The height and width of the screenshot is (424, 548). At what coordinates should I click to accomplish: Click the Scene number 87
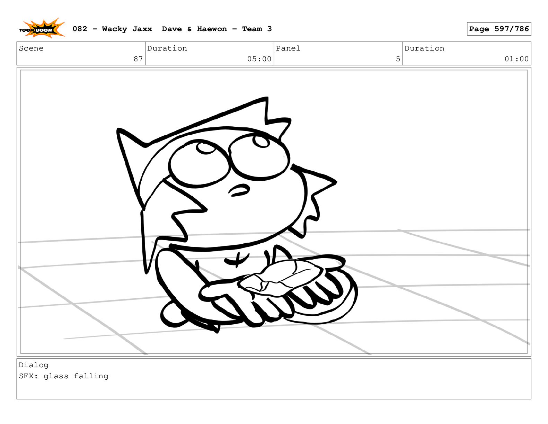tap(138, 59)
